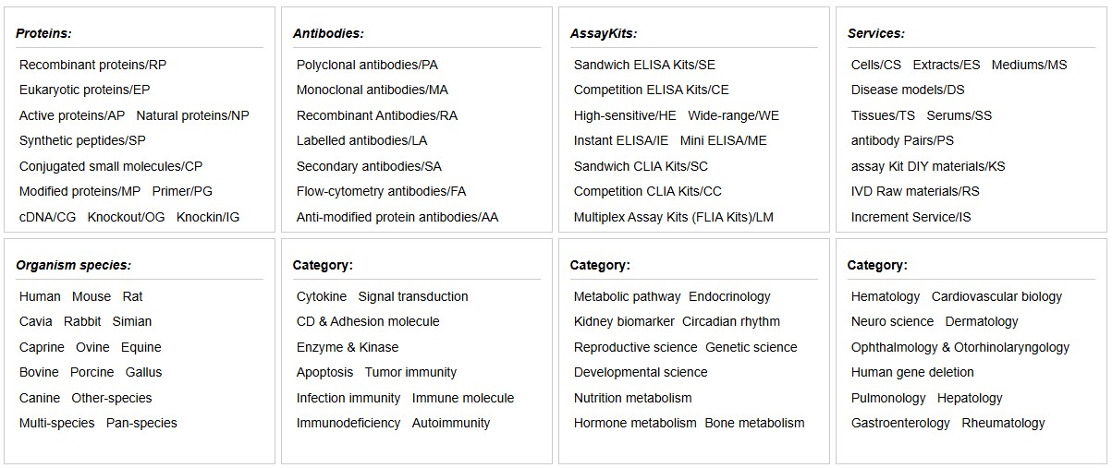Select Wide-range/WE assay kits

tap(733, 115)
